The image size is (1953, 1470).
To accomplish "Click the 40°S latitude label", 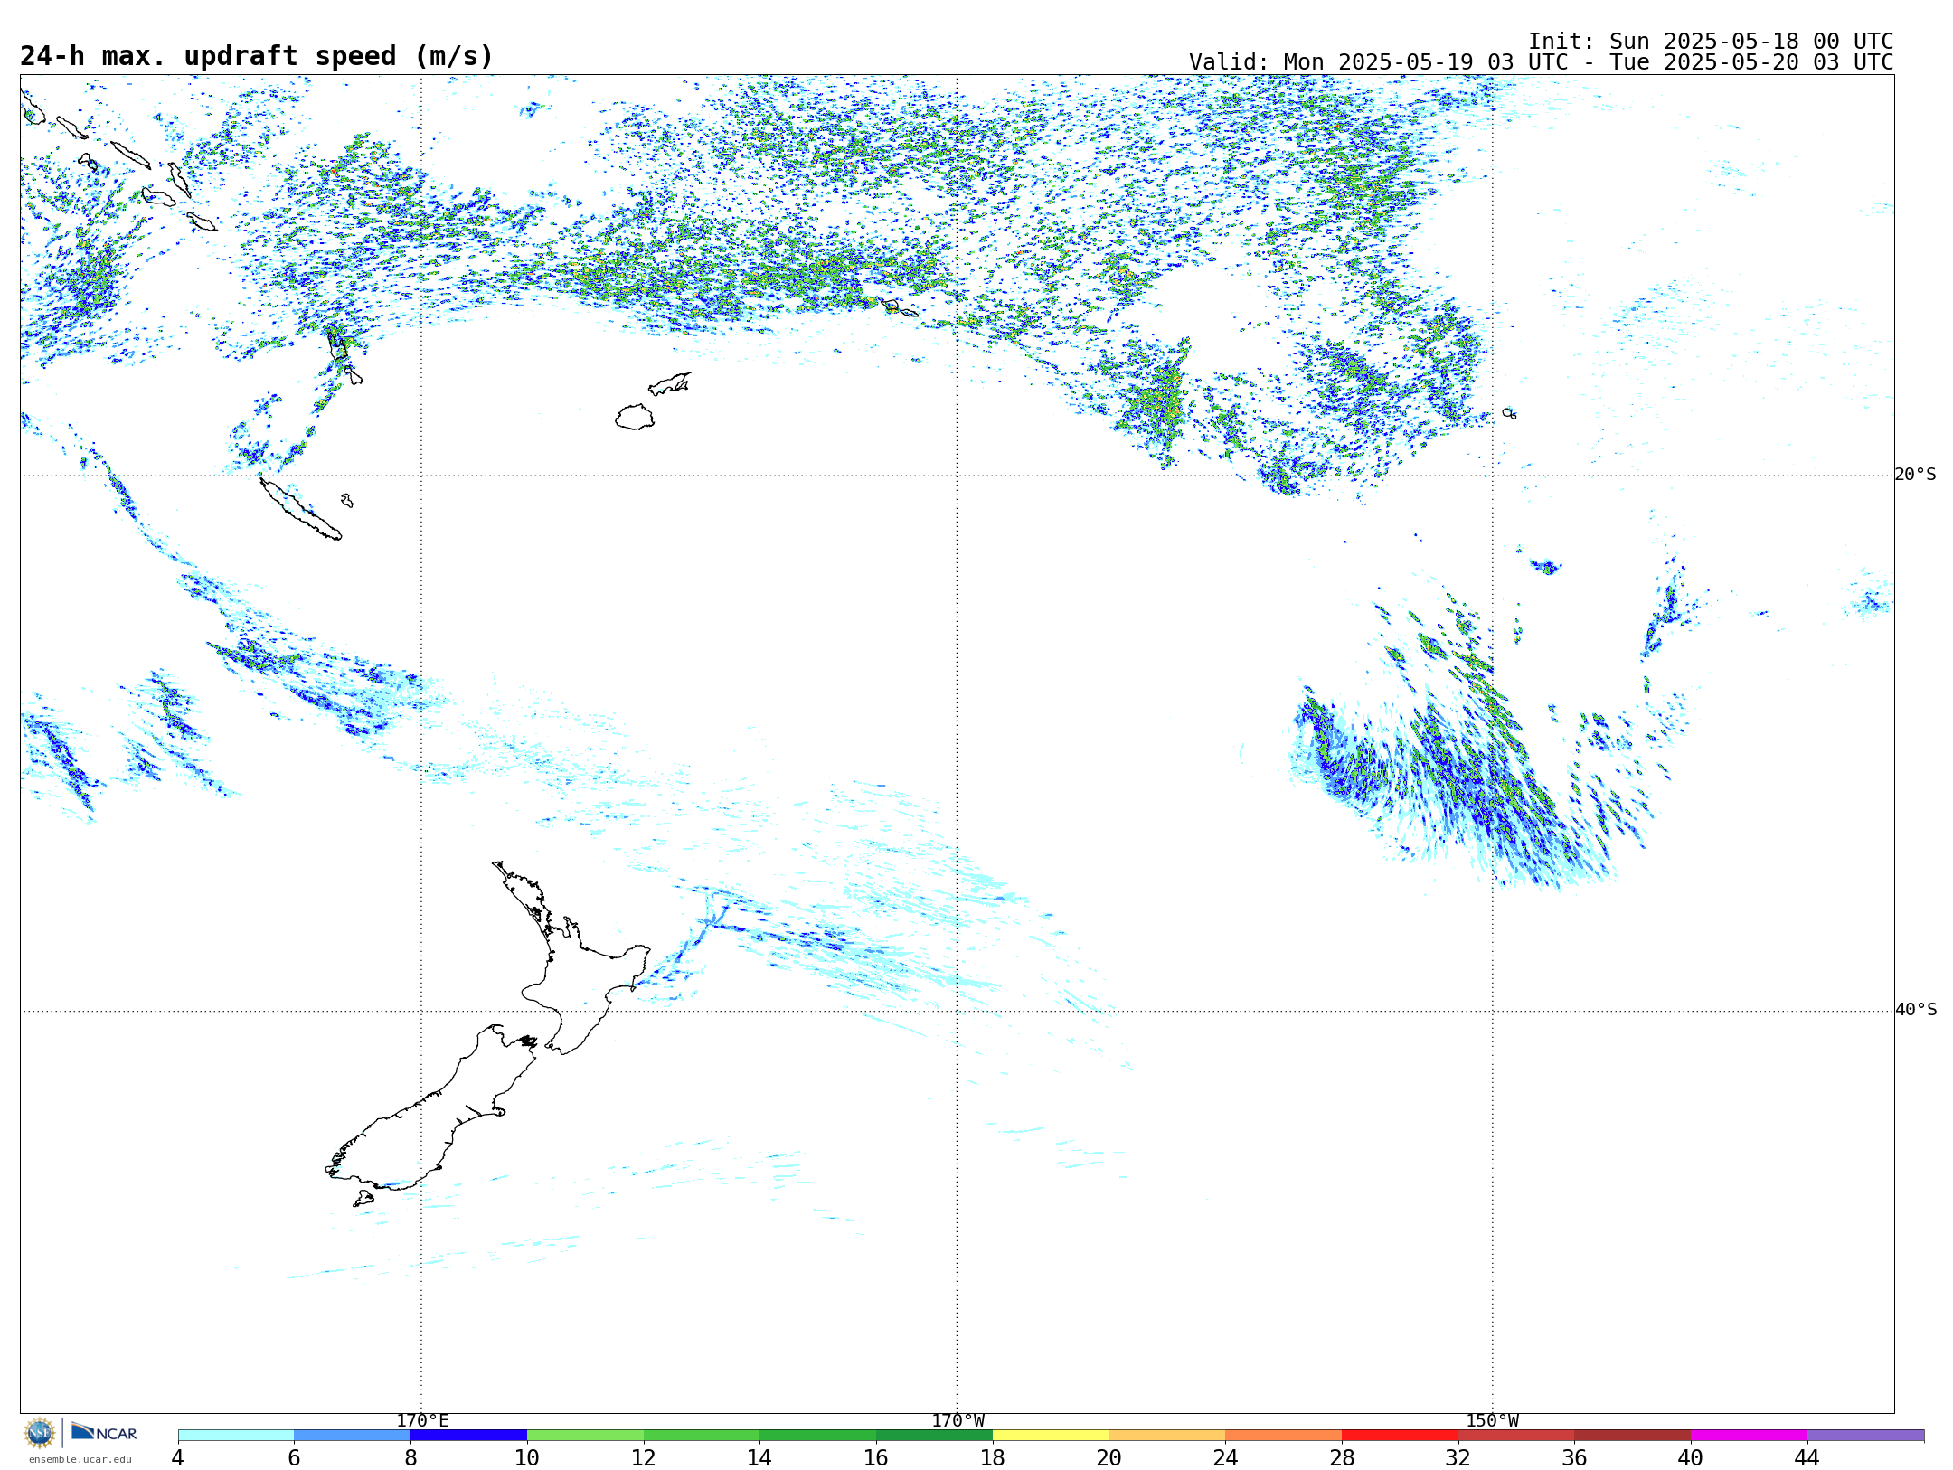I will (x=1916, y=1010).
